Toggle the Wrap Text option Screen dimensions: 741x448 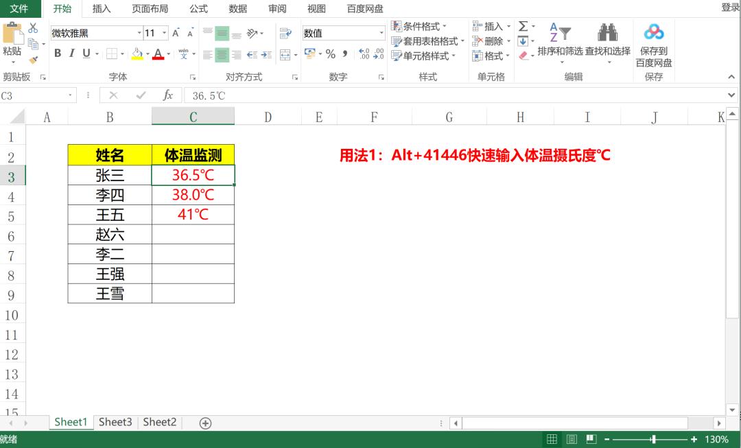(285, 32)
